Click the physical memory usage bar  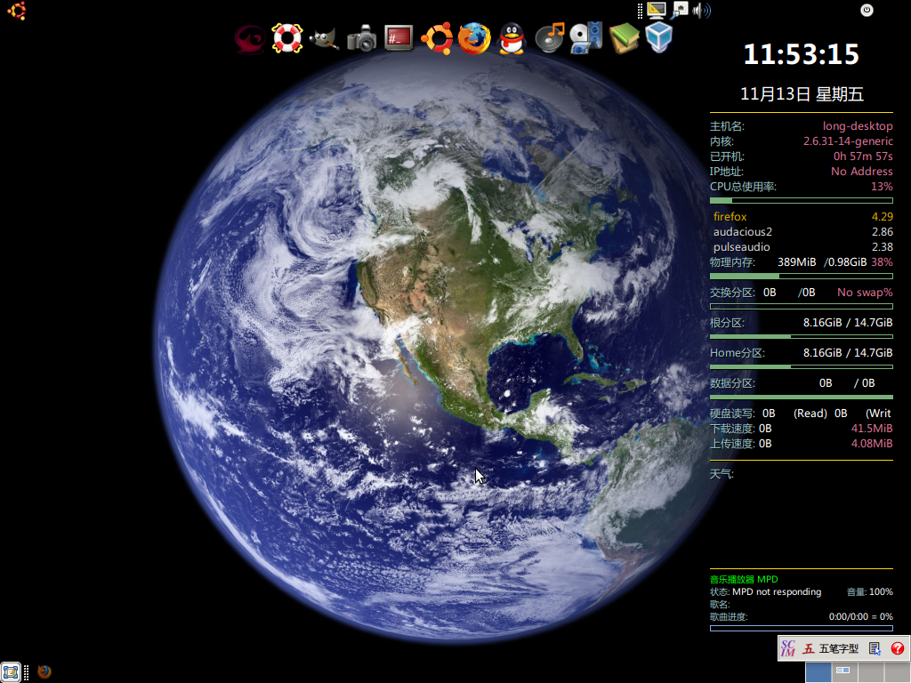tap(802, 276)
